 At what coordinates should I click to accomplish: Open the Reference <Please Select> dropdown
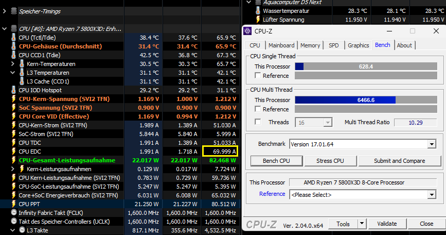(x=432, y=195)
